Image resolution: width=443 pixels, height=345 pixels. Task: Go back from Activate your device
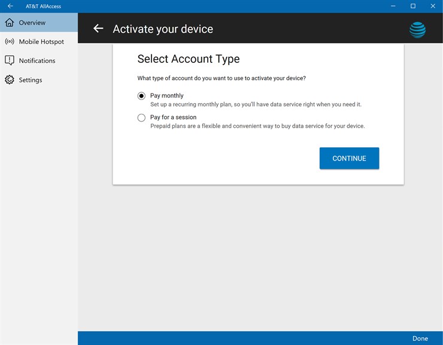[98, 28]
